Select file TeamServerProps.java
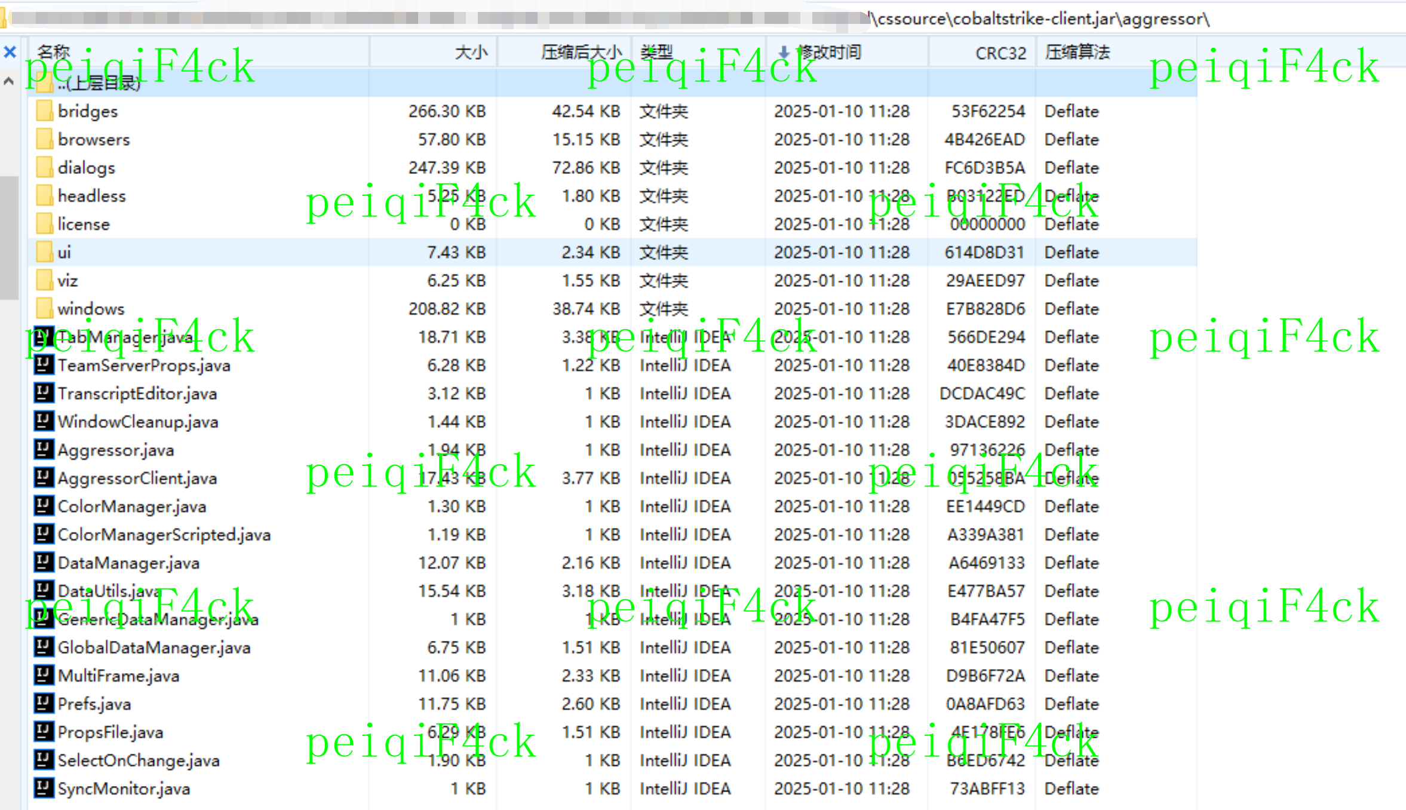 (x=144, y=366)
